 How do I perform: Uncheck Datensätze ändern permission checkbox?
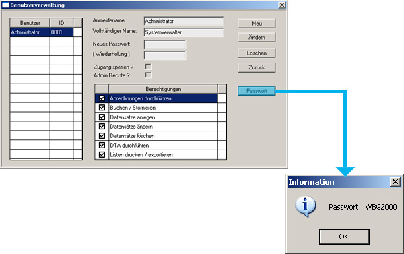coord(102,127)
